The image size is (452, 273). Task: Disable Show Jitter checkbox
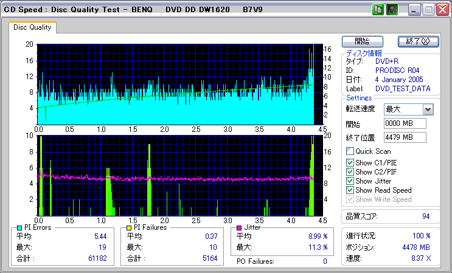[x=350, y=181]
